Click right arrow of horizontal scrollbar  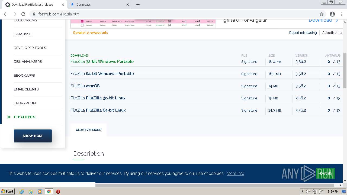pos(340,185)
